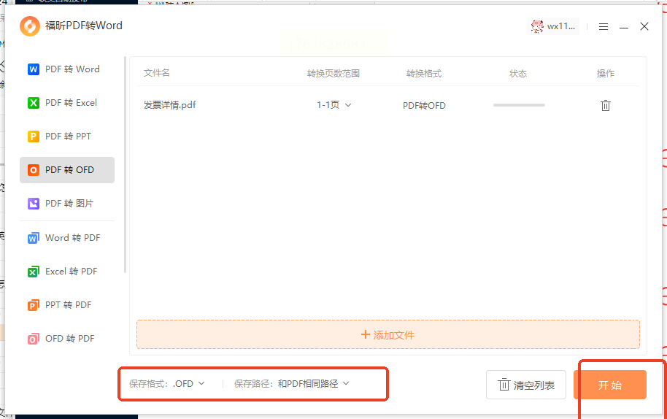Image resolution: width=667 pixels, height=419 pixels.
Task: Click the PPT 转 PDF slide icon
Action: pyautogui.click(x=33, y=305)
